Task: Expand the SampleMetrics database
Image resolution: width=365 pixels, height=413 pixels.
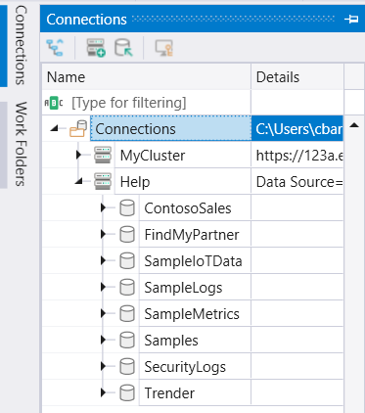Action: 103,313
